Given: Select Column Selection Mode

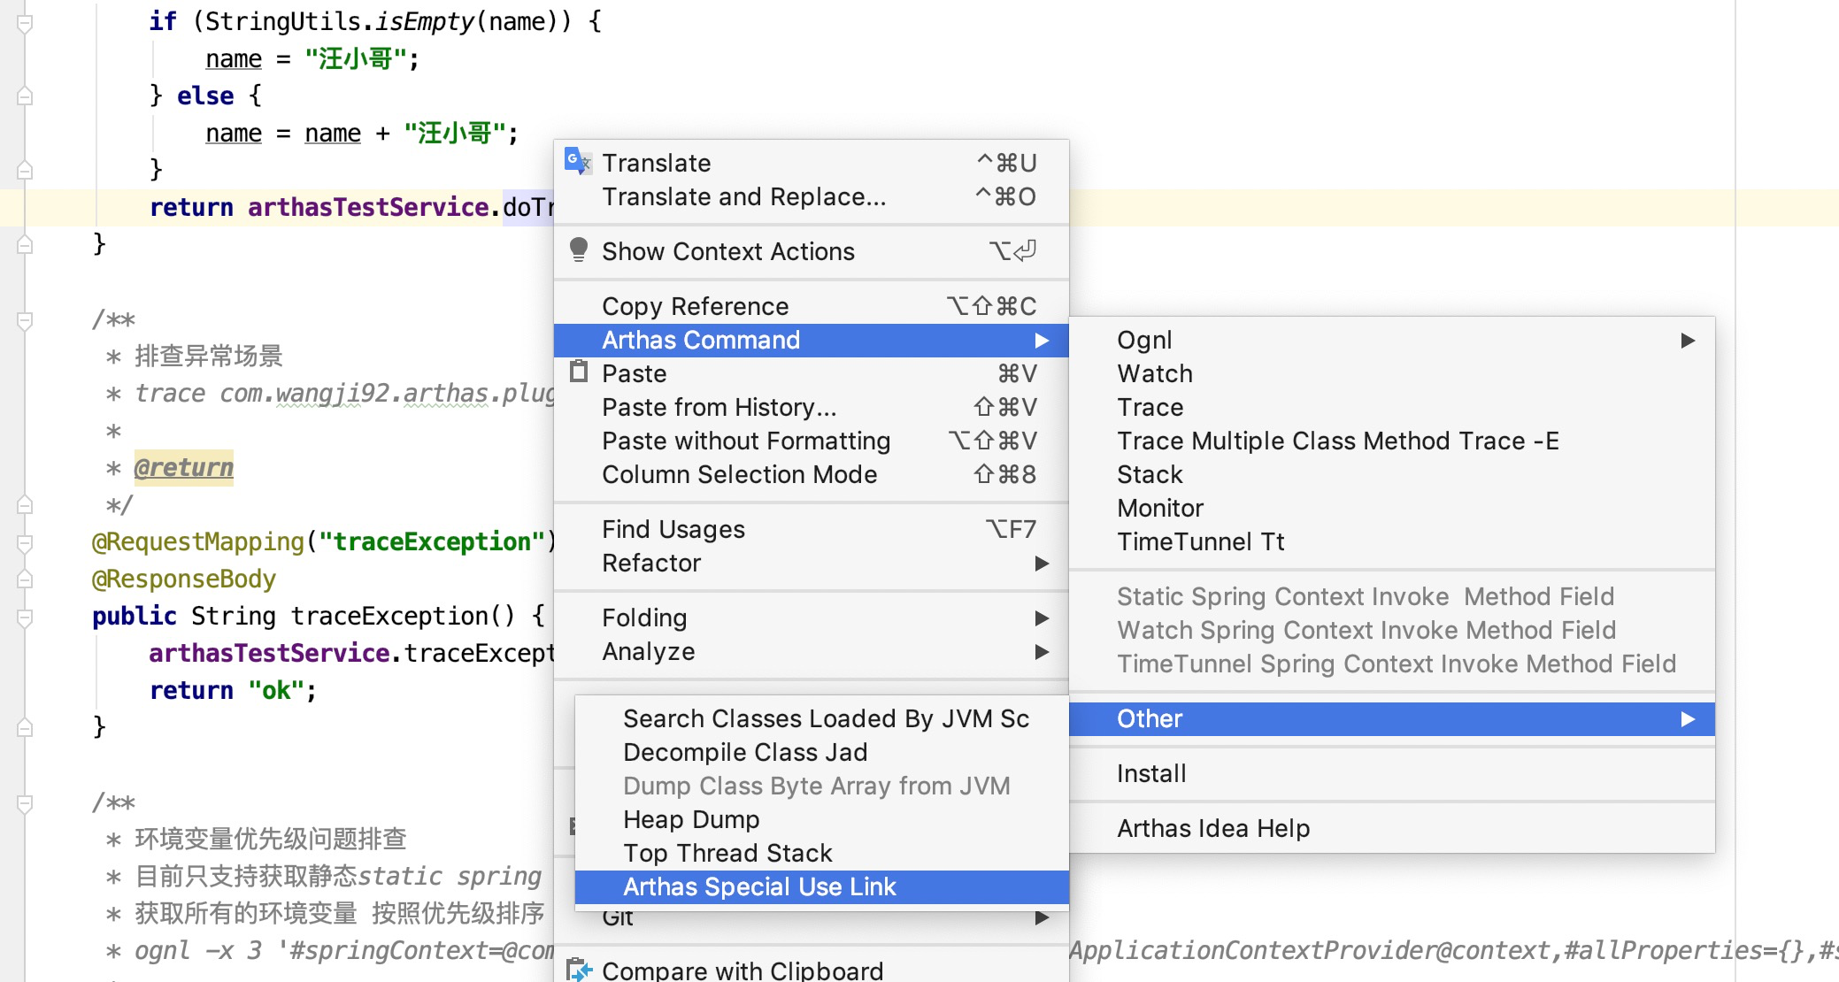Looking at the screenshot, I should coord(739,474).
